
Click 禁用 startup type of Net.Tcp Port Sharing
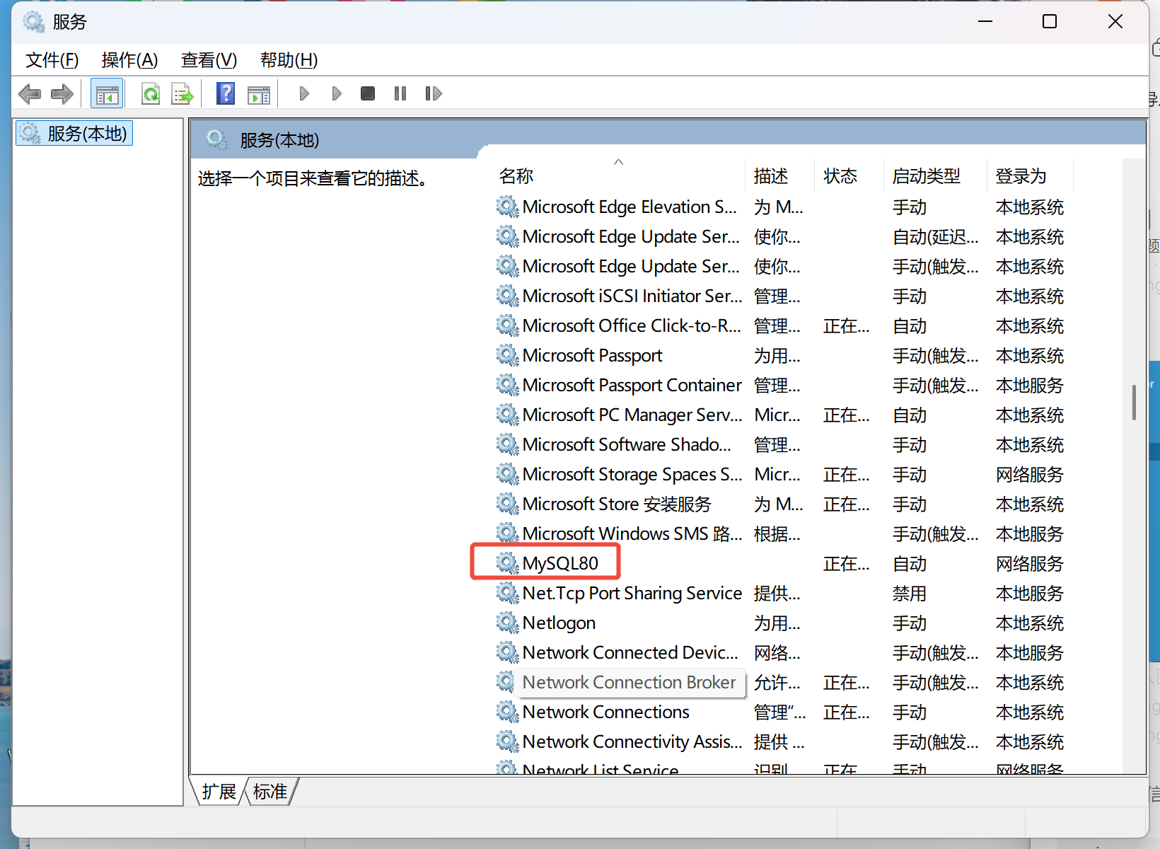(910, 594)
